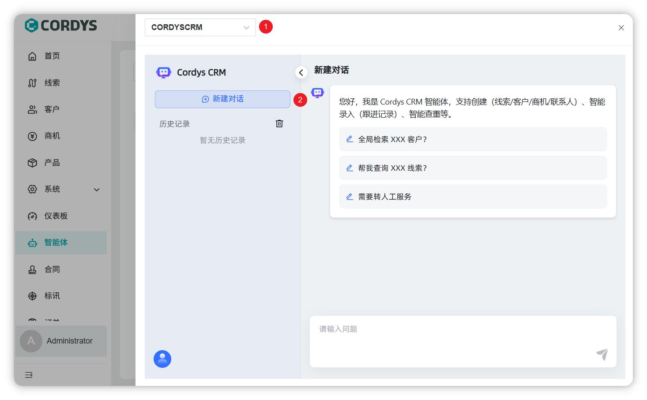Click the pencil icon beside 帮我查询 XXX 线索
Image resolution: width=647 pixels, height=400 pixels.
[350, 168]
